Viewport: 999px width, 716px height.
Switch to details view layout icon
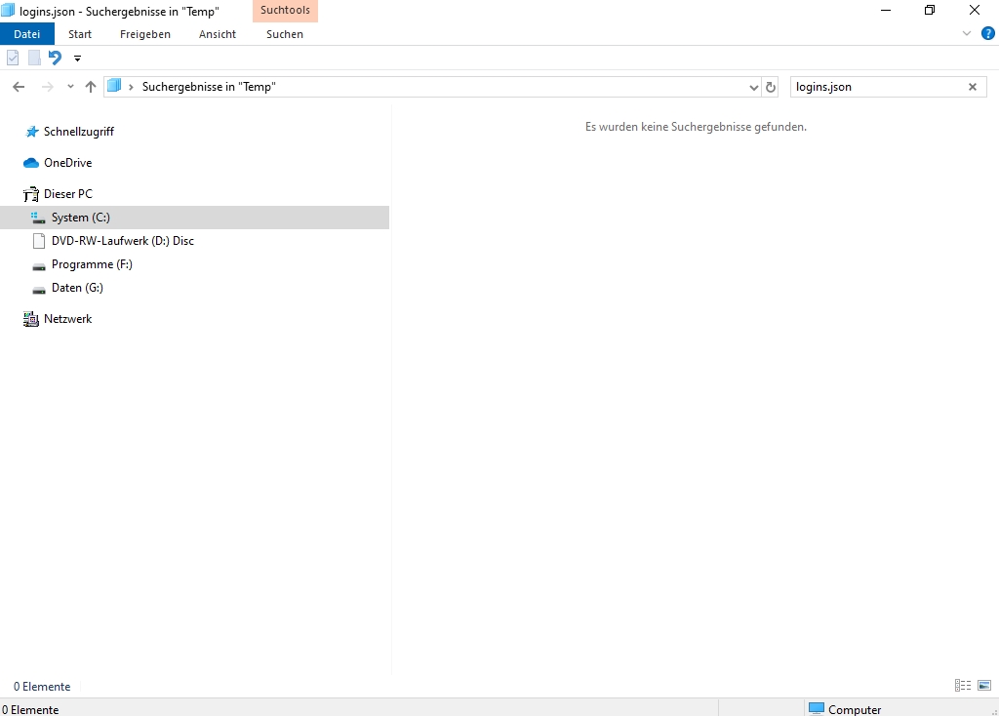[x=963, y=686]
